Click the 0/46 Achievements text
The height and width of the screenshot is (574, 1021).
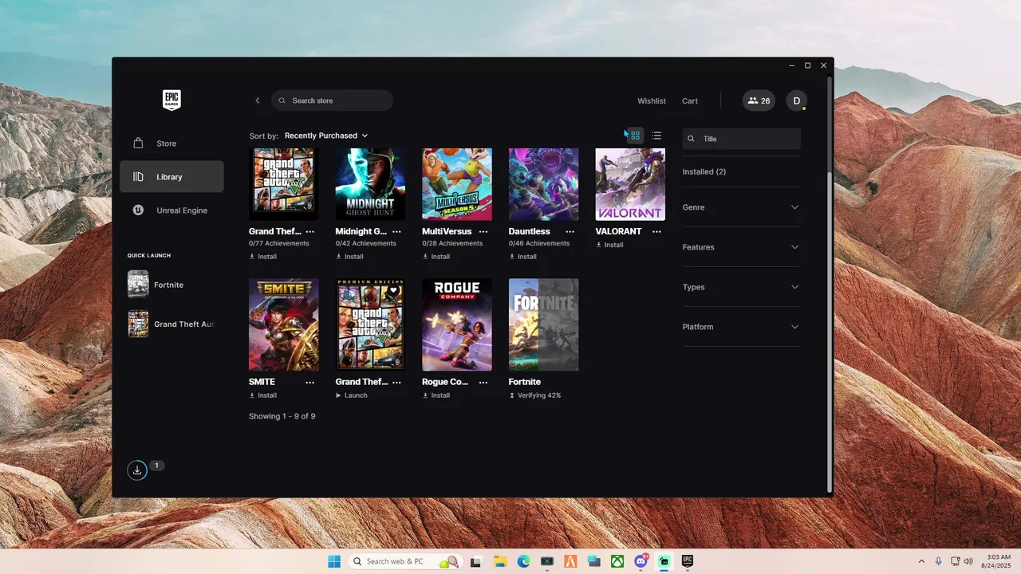[x=539, y=244]
